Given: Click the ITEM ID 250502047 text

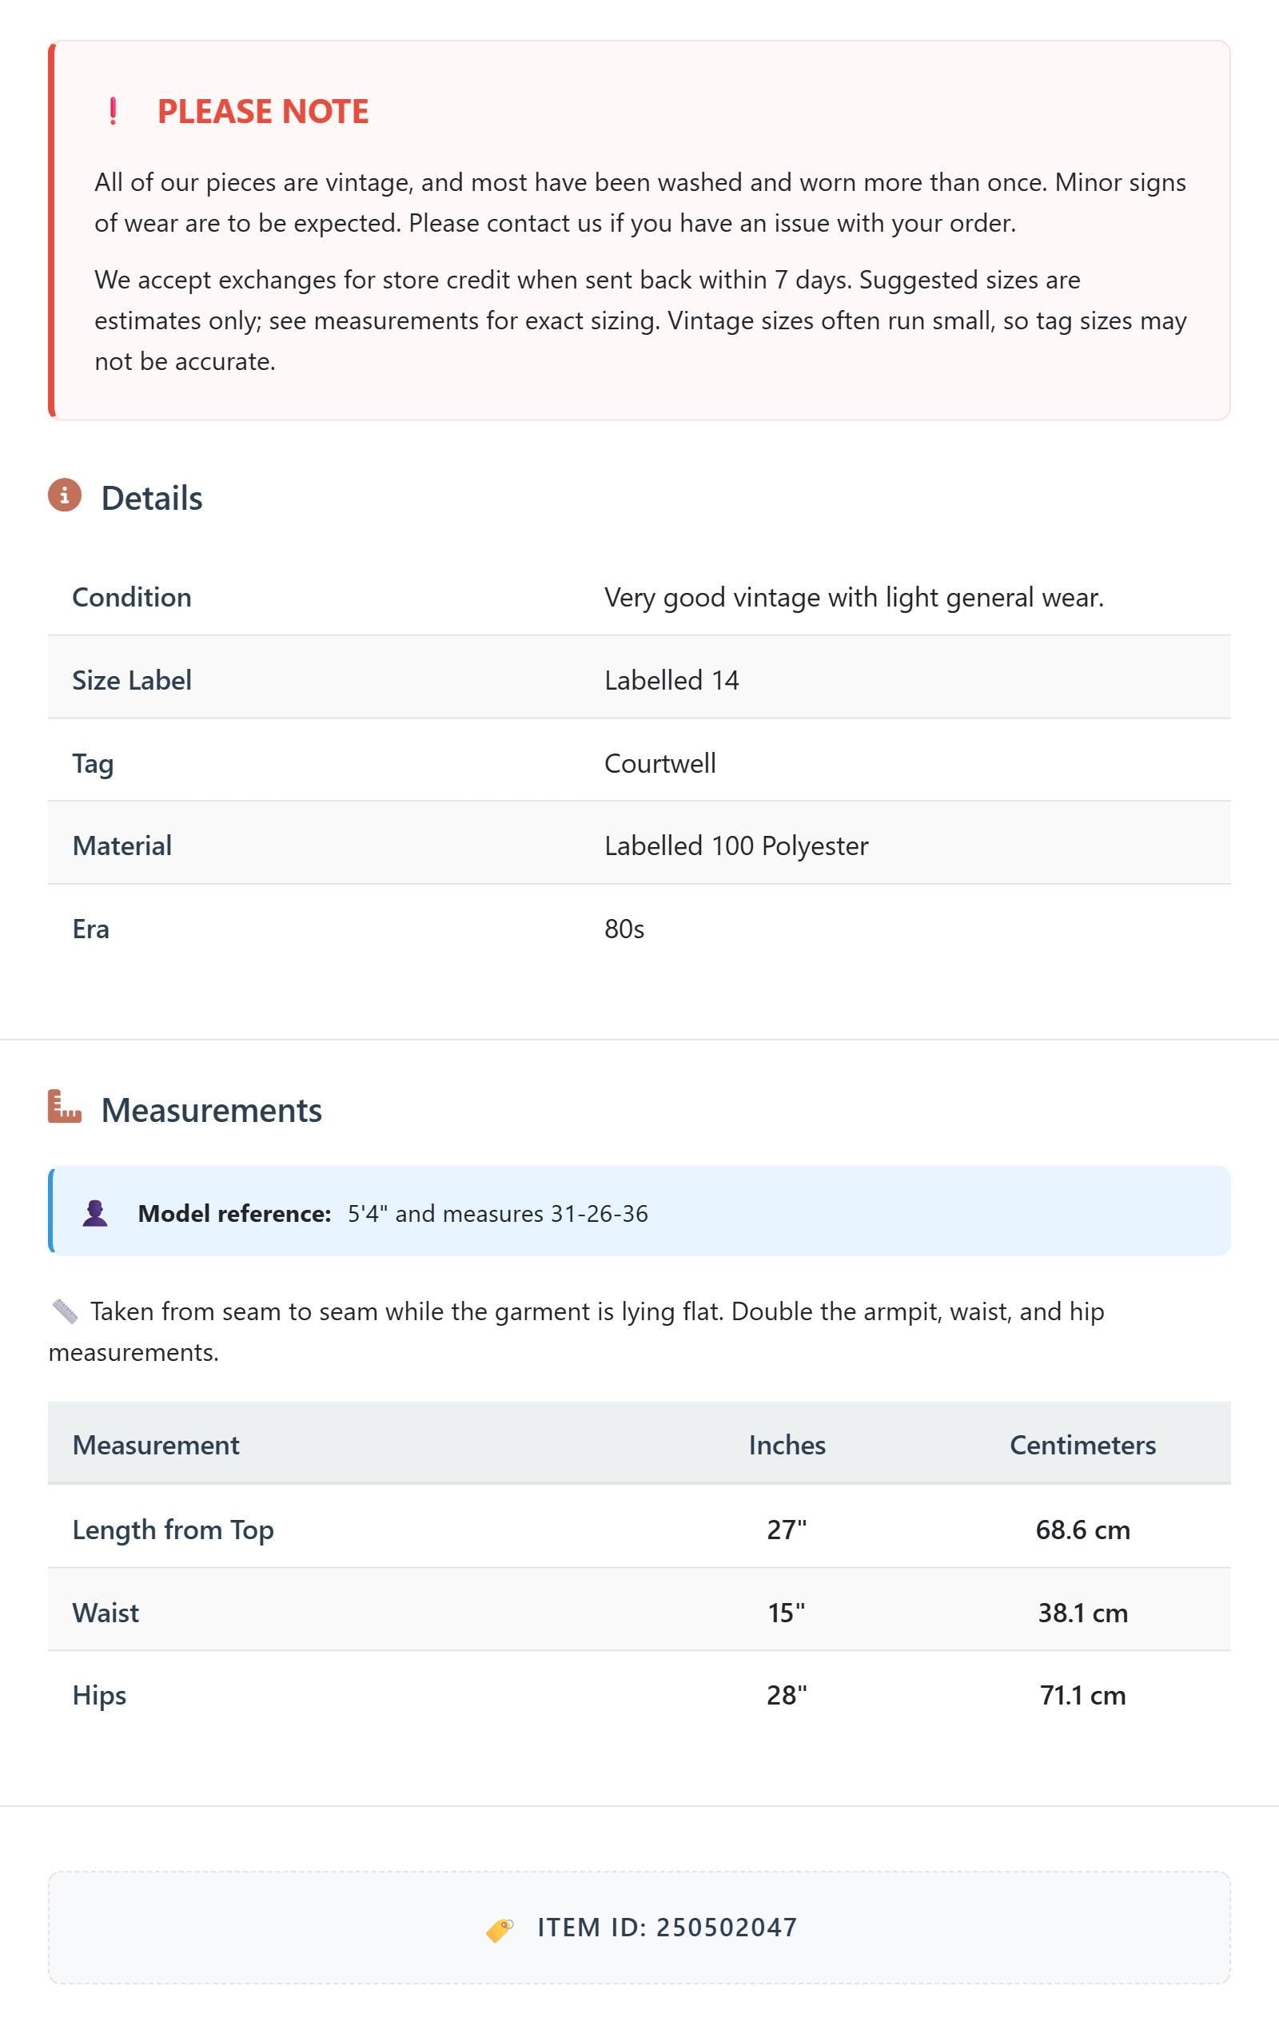Looking at the screenshot, I should click(x=667, y=1928).
